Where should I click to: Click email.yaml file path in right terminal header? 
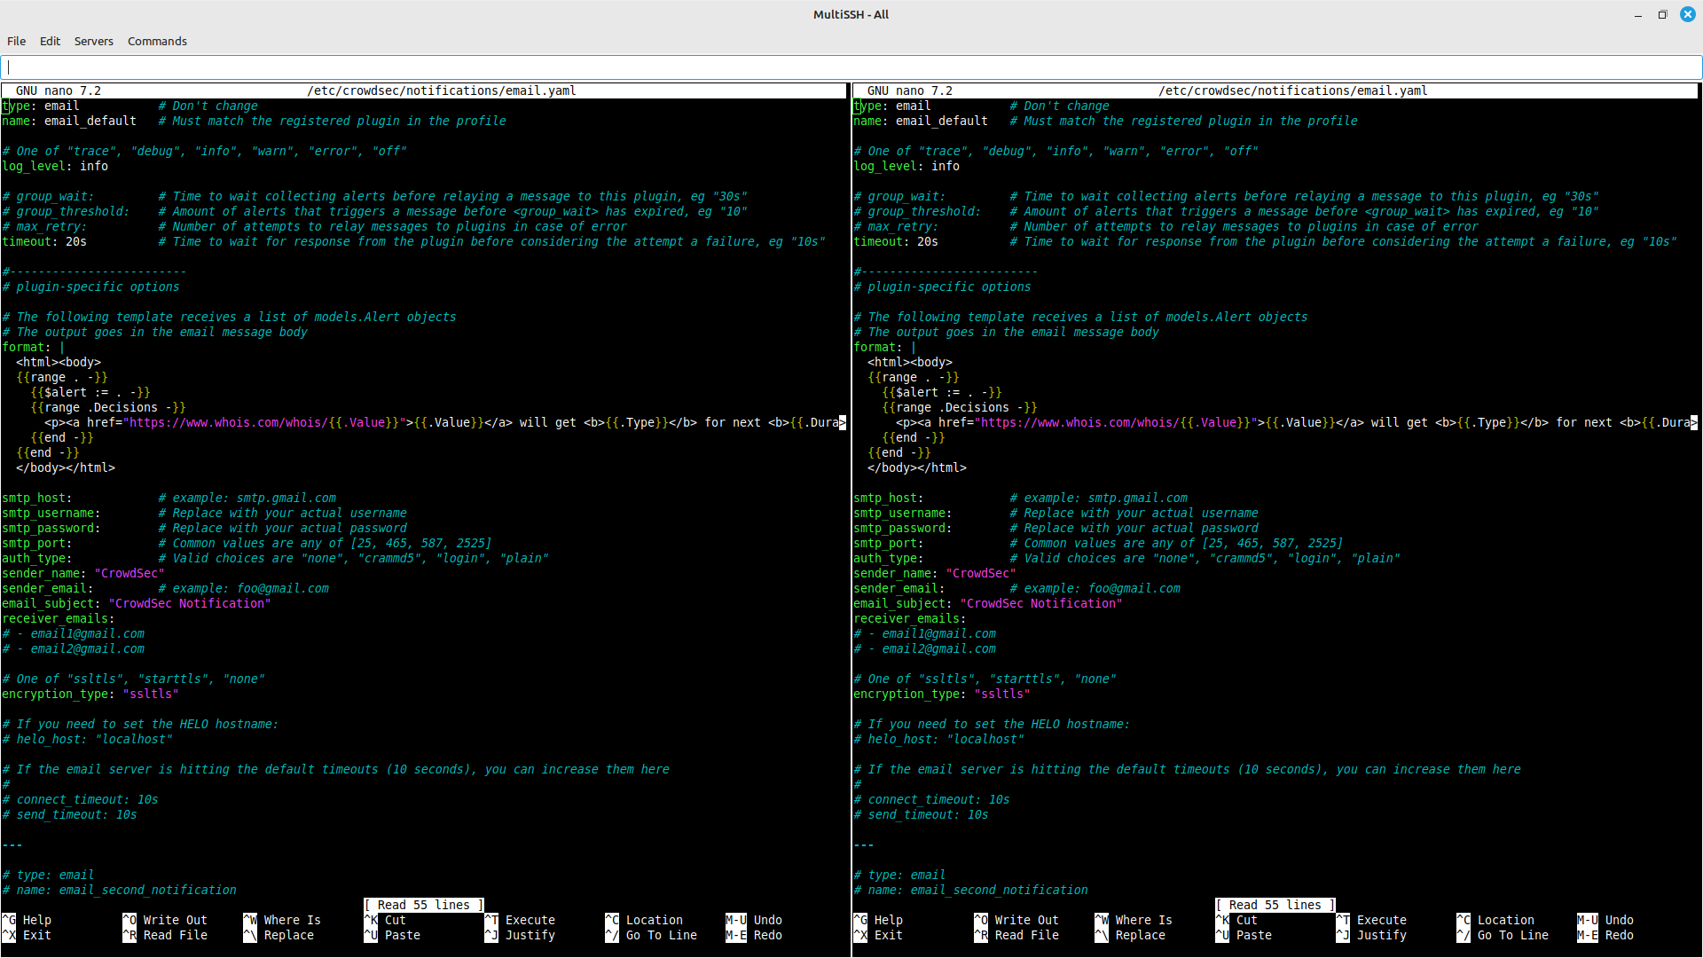point(1293,90)
